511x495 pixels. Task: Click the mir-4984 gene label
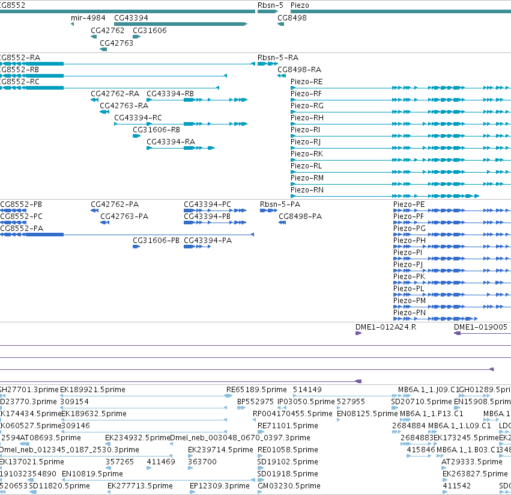pos(88,17)
